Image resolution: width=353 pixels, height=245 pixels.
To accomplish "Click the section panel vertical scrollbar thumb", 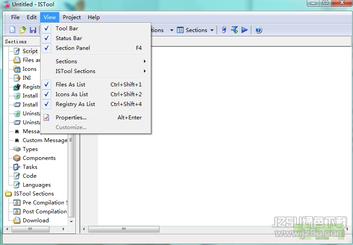I will coord(71,176).
